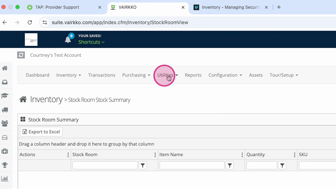Expand the Purchasing menu dropdown

coord(136,75)
